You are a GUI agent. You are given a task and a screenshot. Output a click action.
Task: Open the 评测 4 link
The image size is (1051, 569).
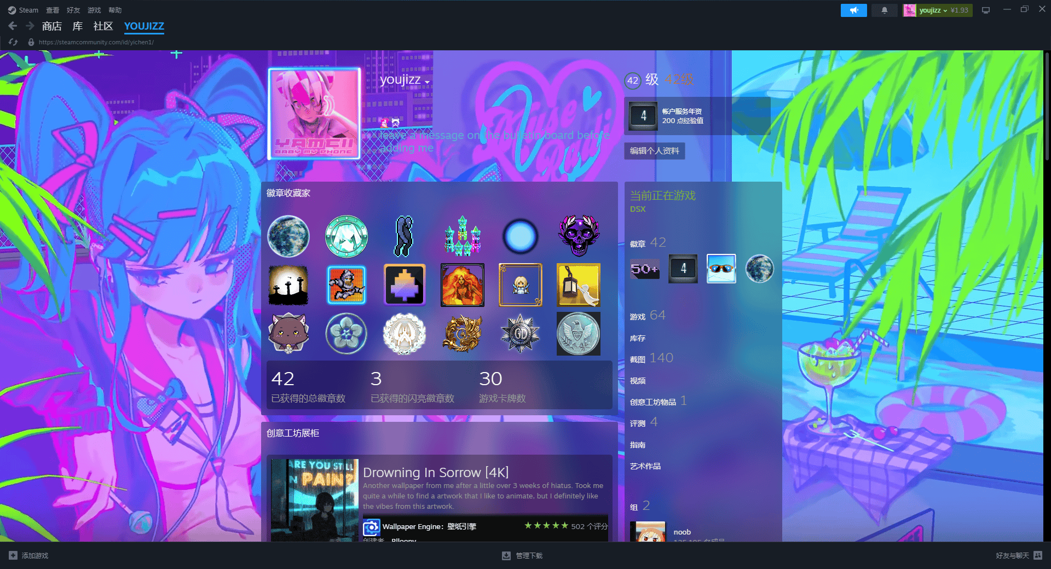(644, 422)
